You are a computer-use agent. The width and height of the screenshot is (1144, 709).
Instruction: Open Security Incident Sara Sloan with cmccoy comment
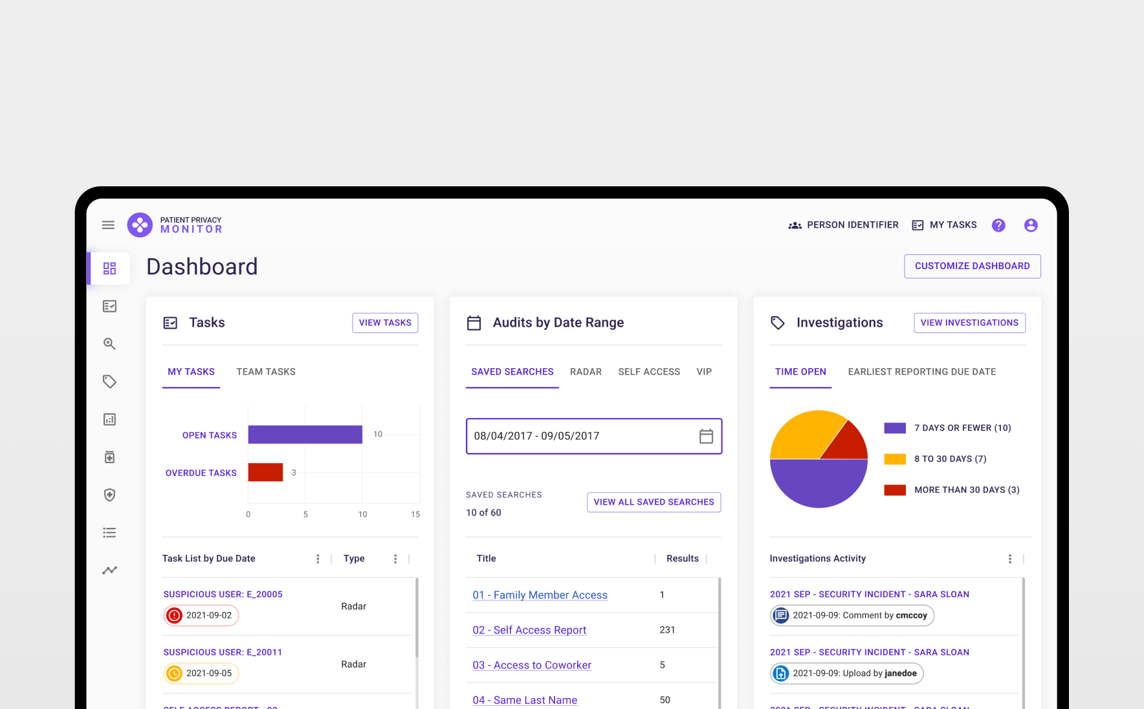coord(870,594)
